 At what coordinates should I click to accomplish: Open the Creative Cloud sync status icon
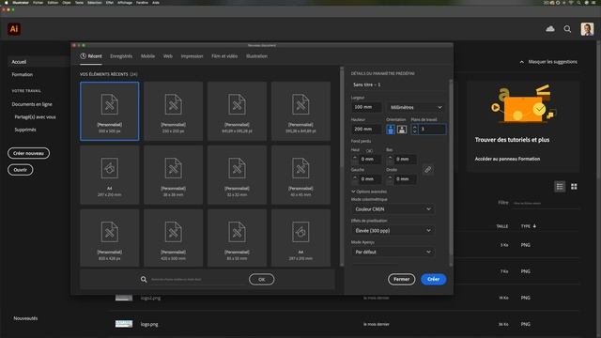[550, 29]
